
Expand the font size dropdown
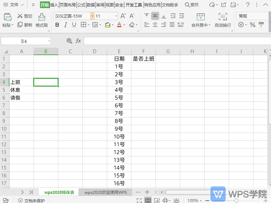(x=116, y=16)
